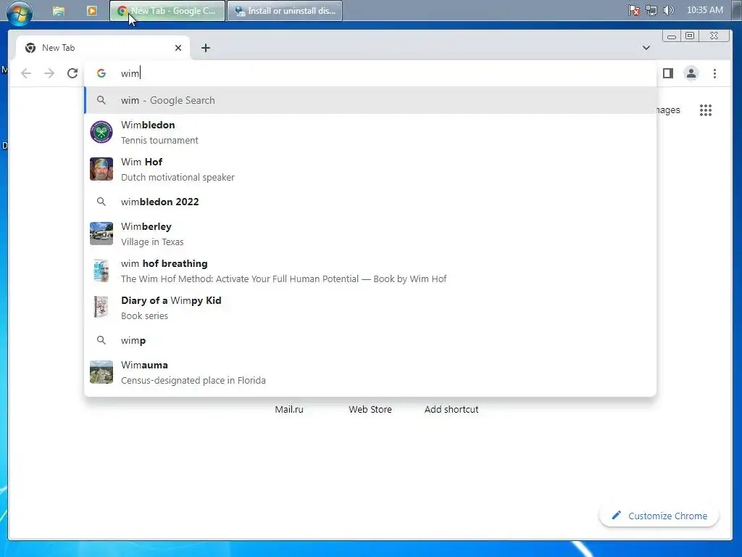Close the Chrome window
Screen dimensions: 742x557
(x=714, y=36)
